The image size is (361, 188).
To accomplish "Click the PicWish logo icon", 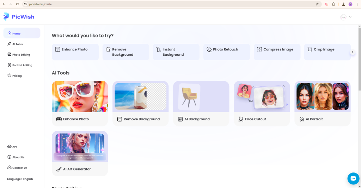I will pos(6,17).
